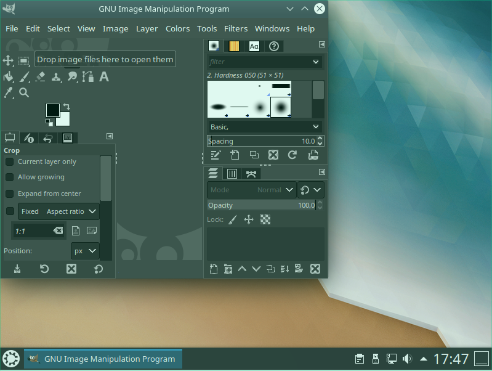Switch to the Fonts tab
The height and width of the screenshot is (371, 492).
click(x=254, y=46)
